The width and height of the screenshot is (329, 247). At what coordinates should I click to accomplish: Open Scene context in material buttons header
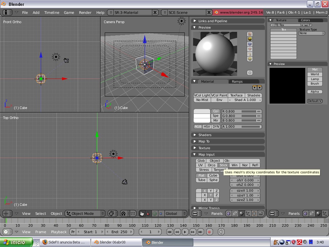pos(261,214)
